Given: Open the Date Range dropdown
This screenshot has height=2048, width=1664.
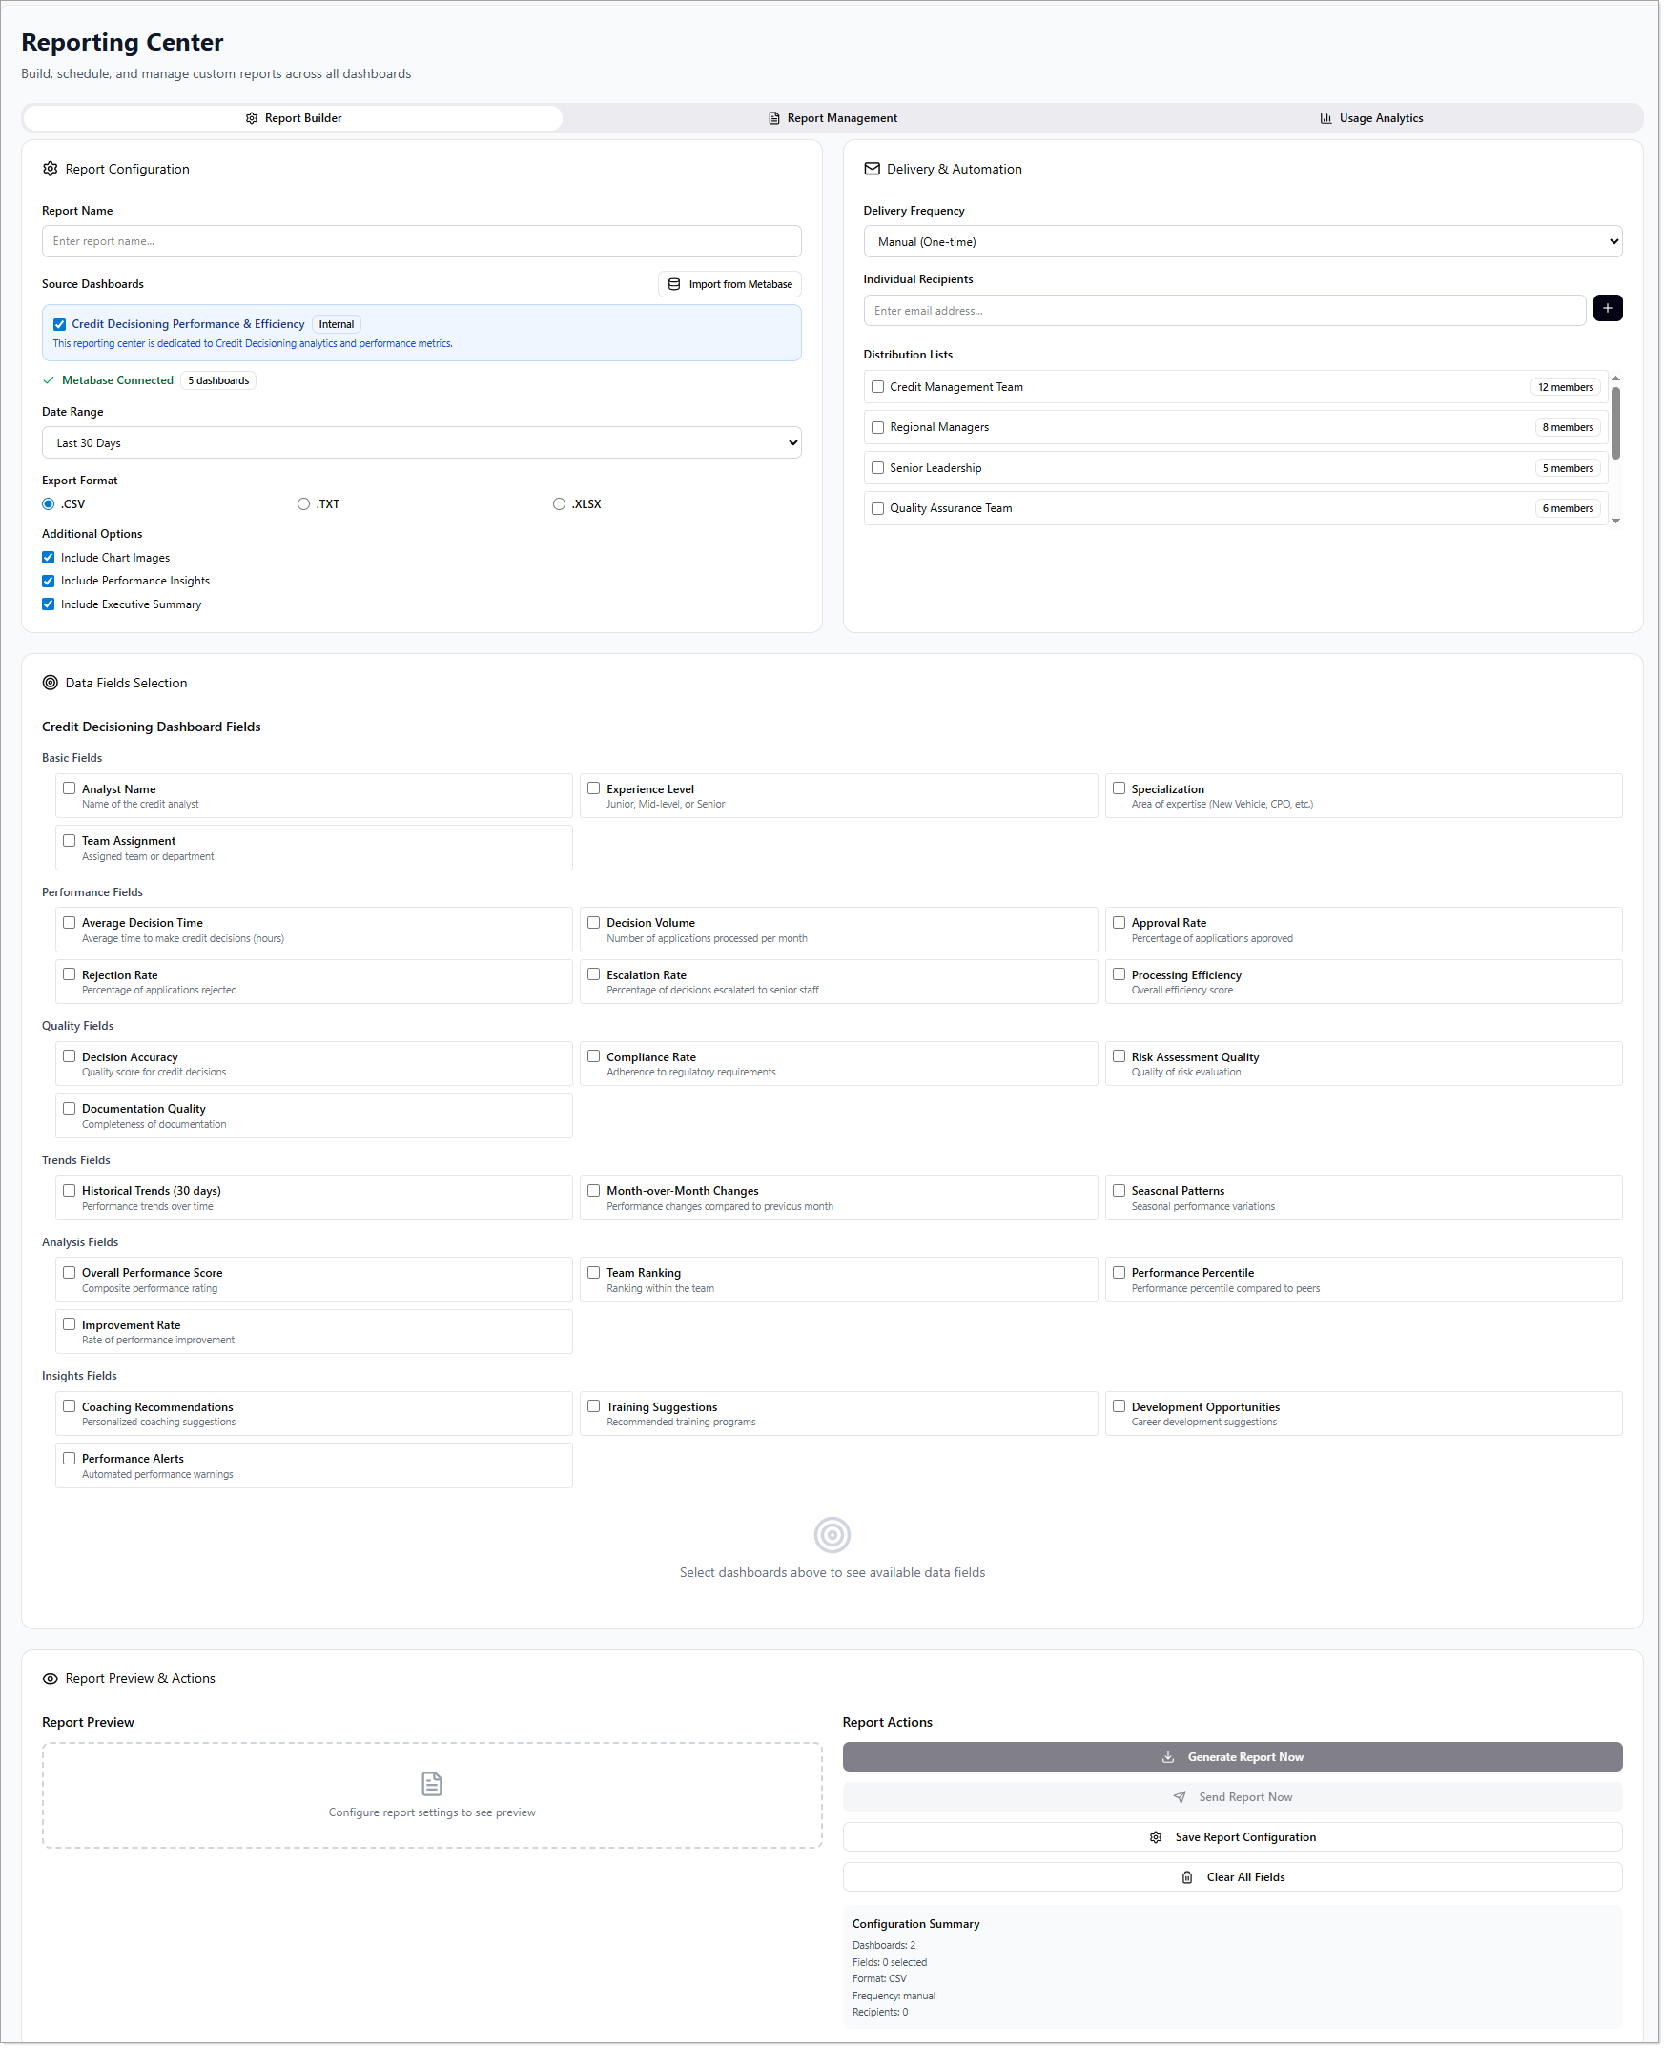Looking at the screenshot, I should 421,442.
